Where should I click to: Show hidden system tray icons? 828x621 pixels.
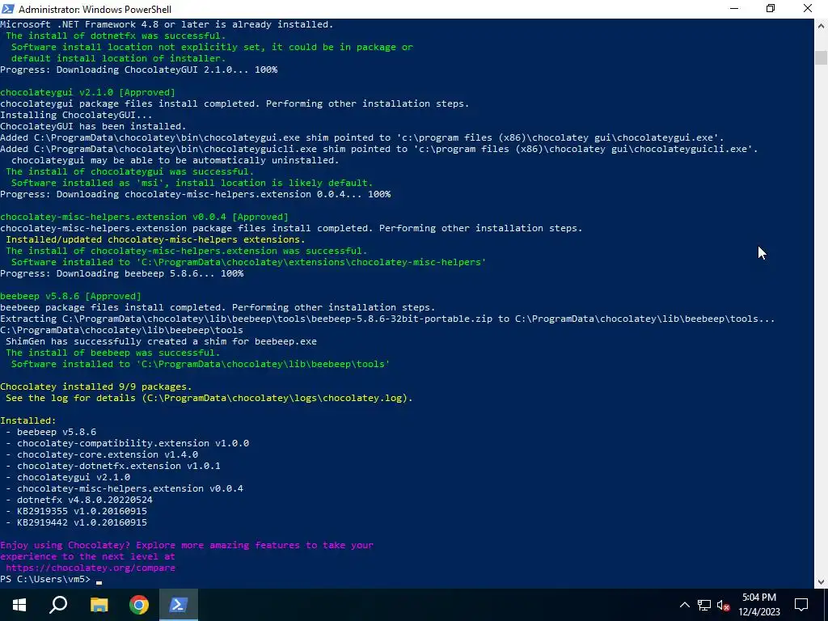(x=684, y=605)
